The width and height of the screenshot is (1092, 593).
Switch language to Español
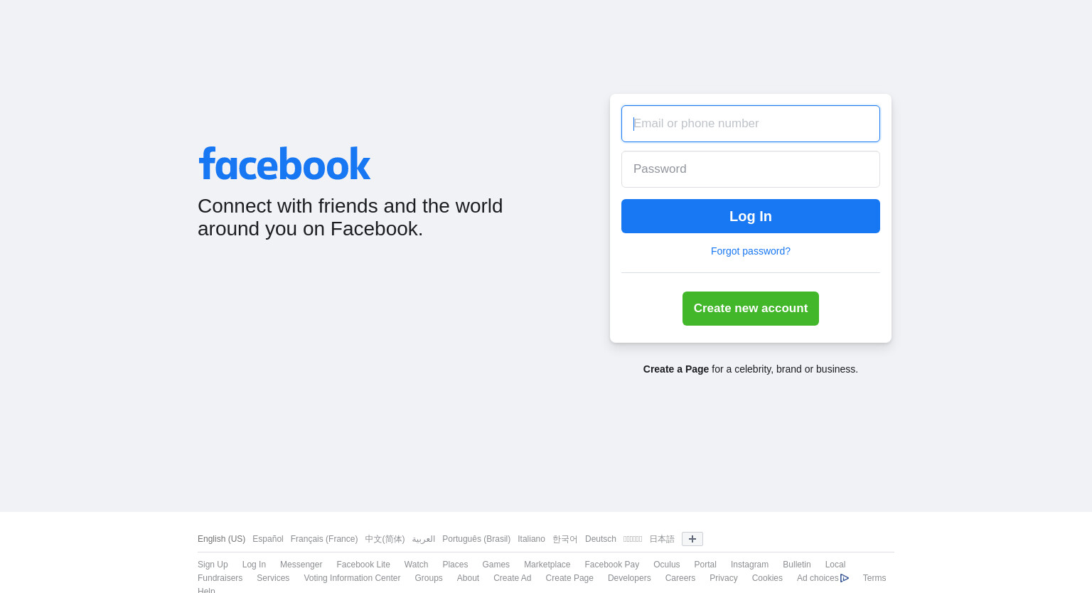[x=268, y=539]
